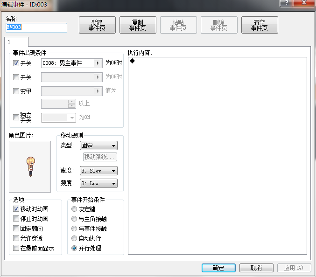Enable the 固定朝向 checkbox
The height and width of the screenshot is (277, 316).
tap(16, 229)
